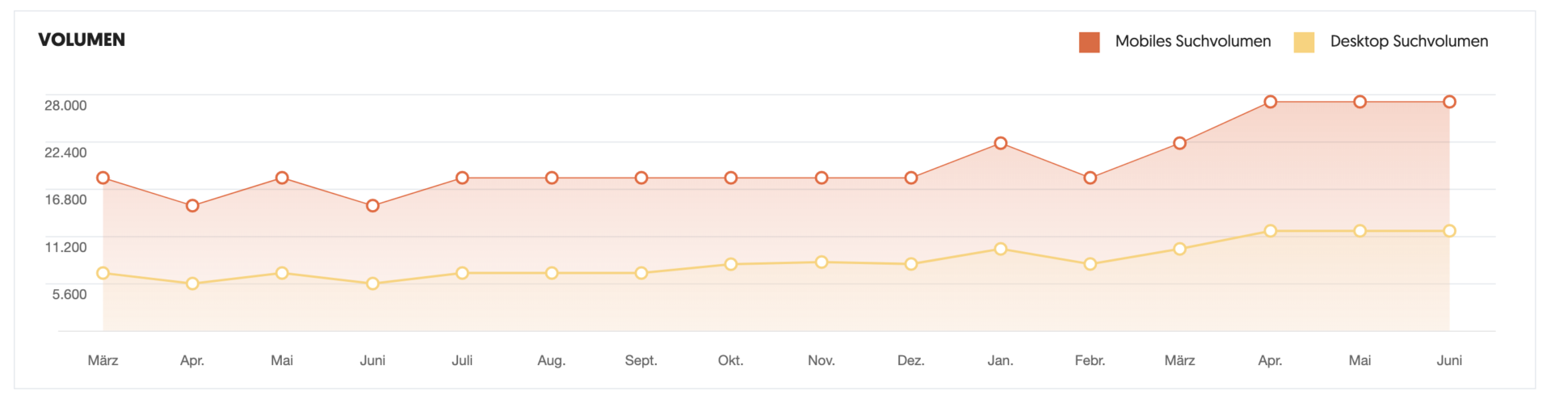Toggle the Desktop Suchvolumen legend label
The height and width of the screenshot is (403, 1551).
[1409, 41]
